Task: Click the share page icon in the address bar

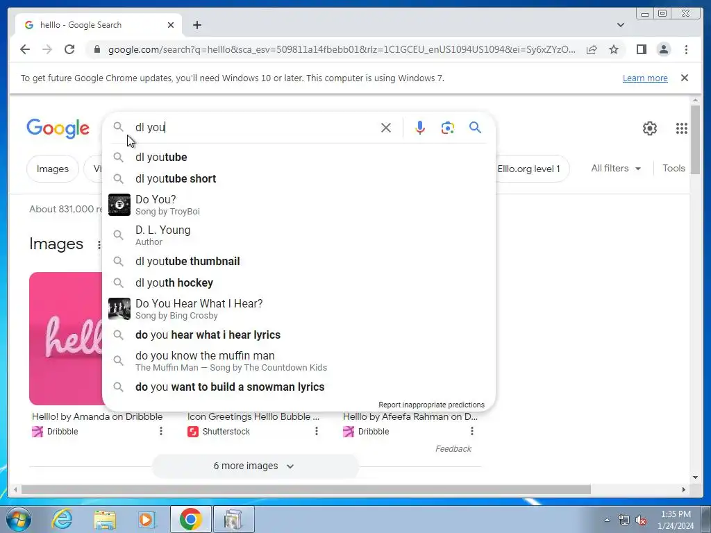Action: pos(592,49)
